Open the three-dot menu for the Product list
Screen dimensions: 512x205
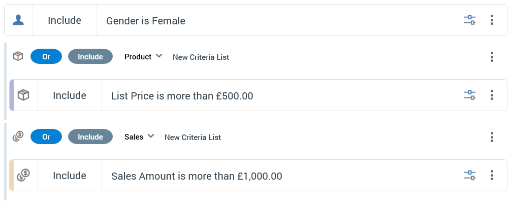pyautogui.click(x=492, y=57)
